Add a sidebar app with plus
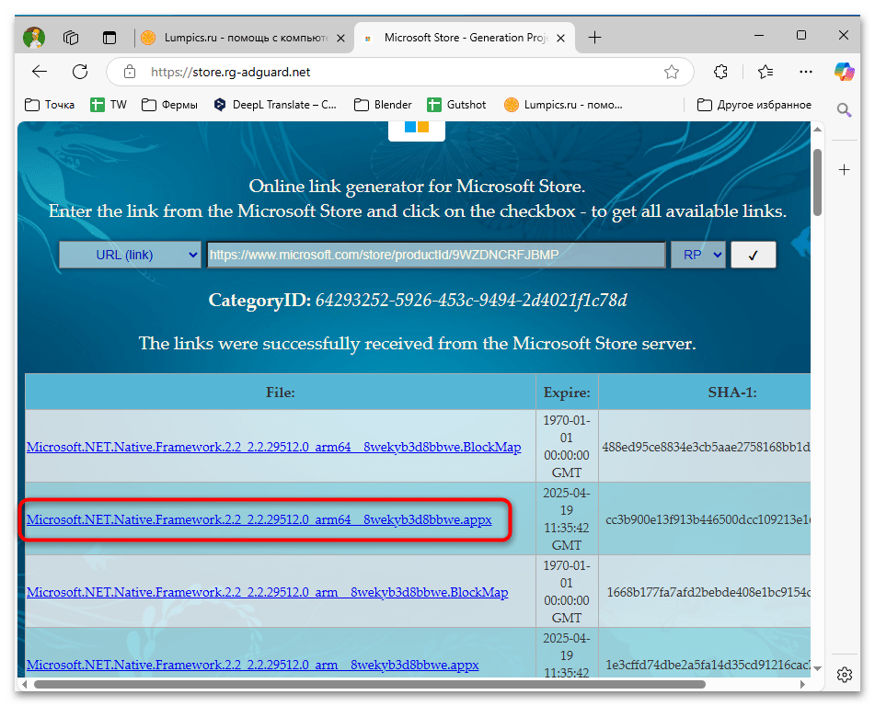Screen dimensions: 875x706 pyautogui.click(x=845, y=169)
